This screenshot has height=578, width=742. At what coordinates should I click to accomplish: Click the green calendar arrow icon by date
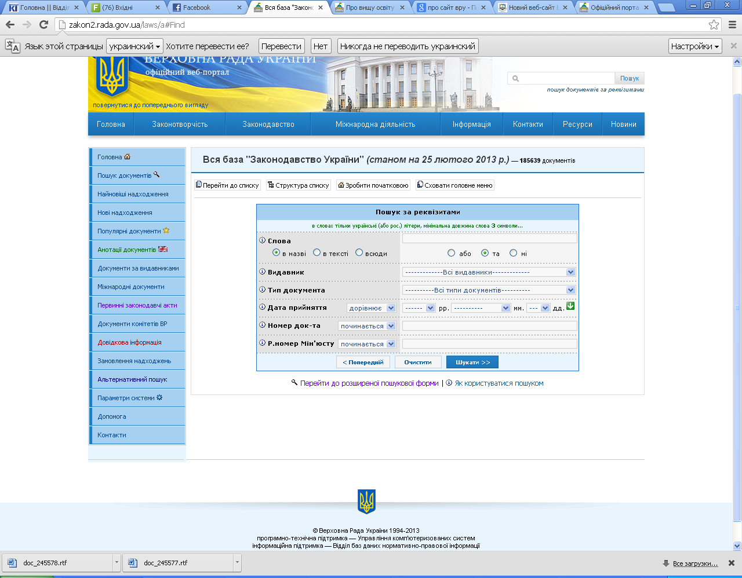tap(570, 306)
